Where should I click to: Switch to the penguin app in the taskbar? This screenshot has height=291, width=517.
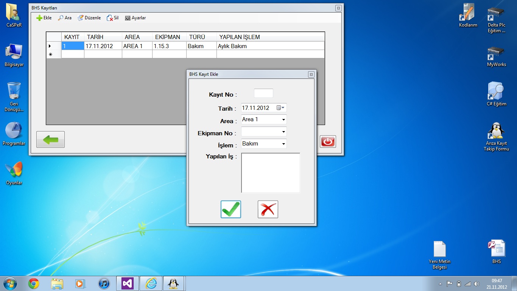pyautogui.click(x=173, y=283)
